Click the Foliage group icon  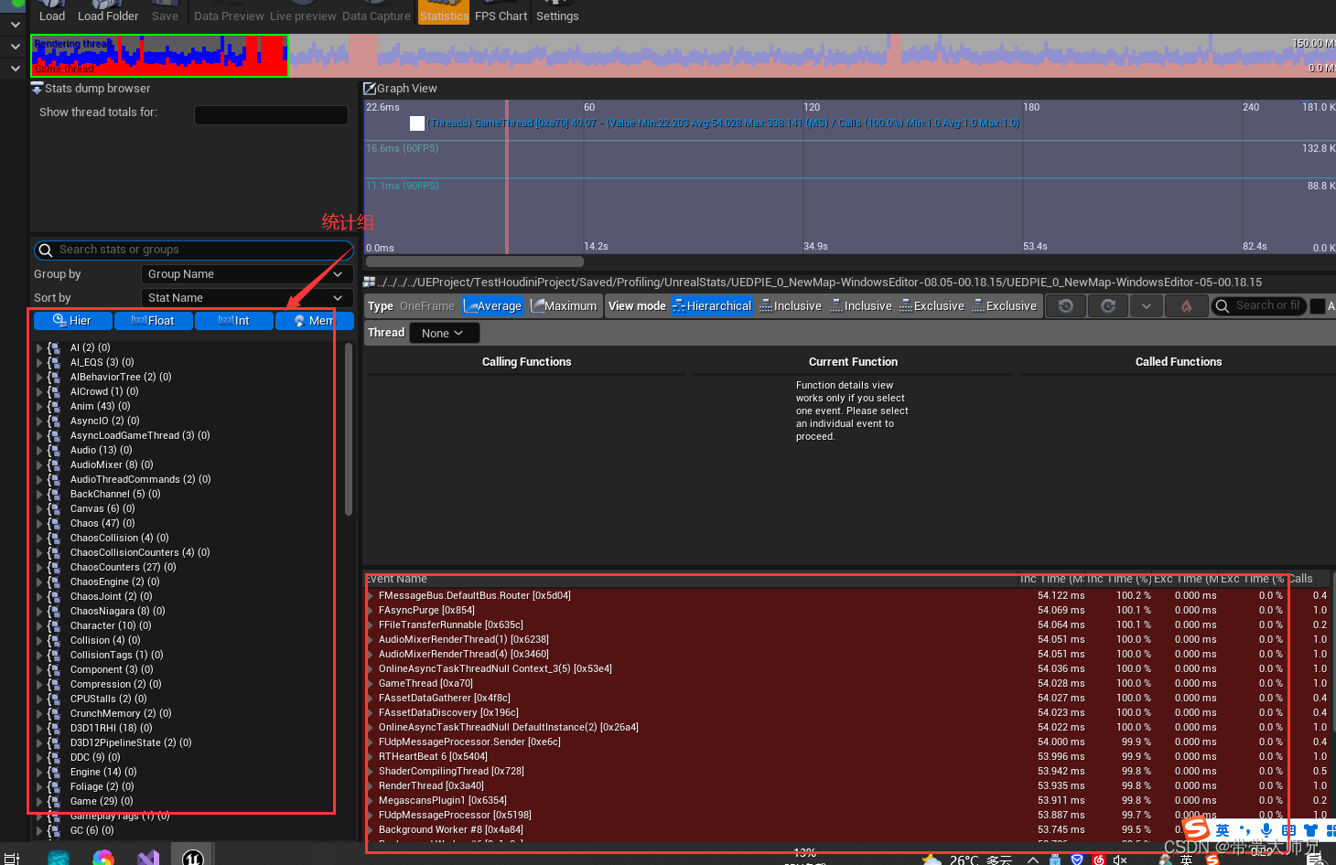click(54, 786)
